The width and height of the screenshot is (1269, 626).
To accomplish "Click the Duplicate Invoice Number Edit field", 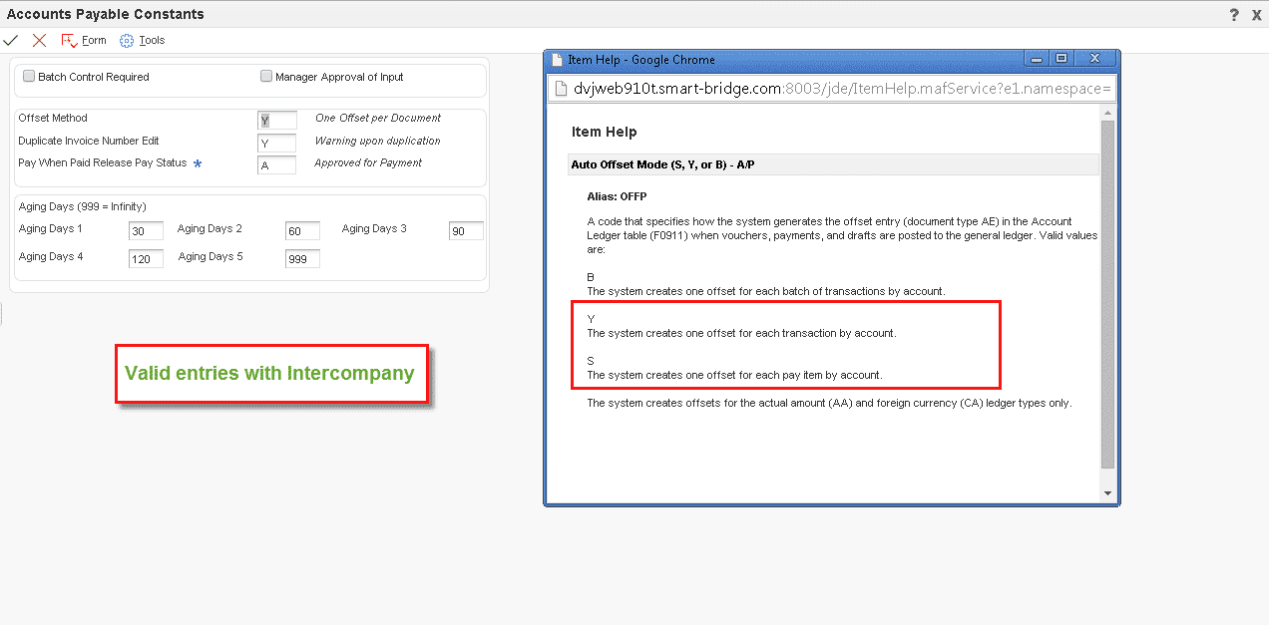I will [x=276, y=144].
